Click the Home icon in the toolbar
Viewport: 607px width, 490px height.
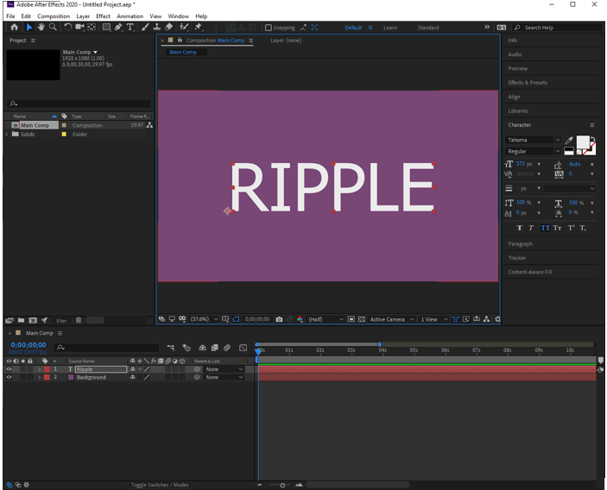click(15, 27)
